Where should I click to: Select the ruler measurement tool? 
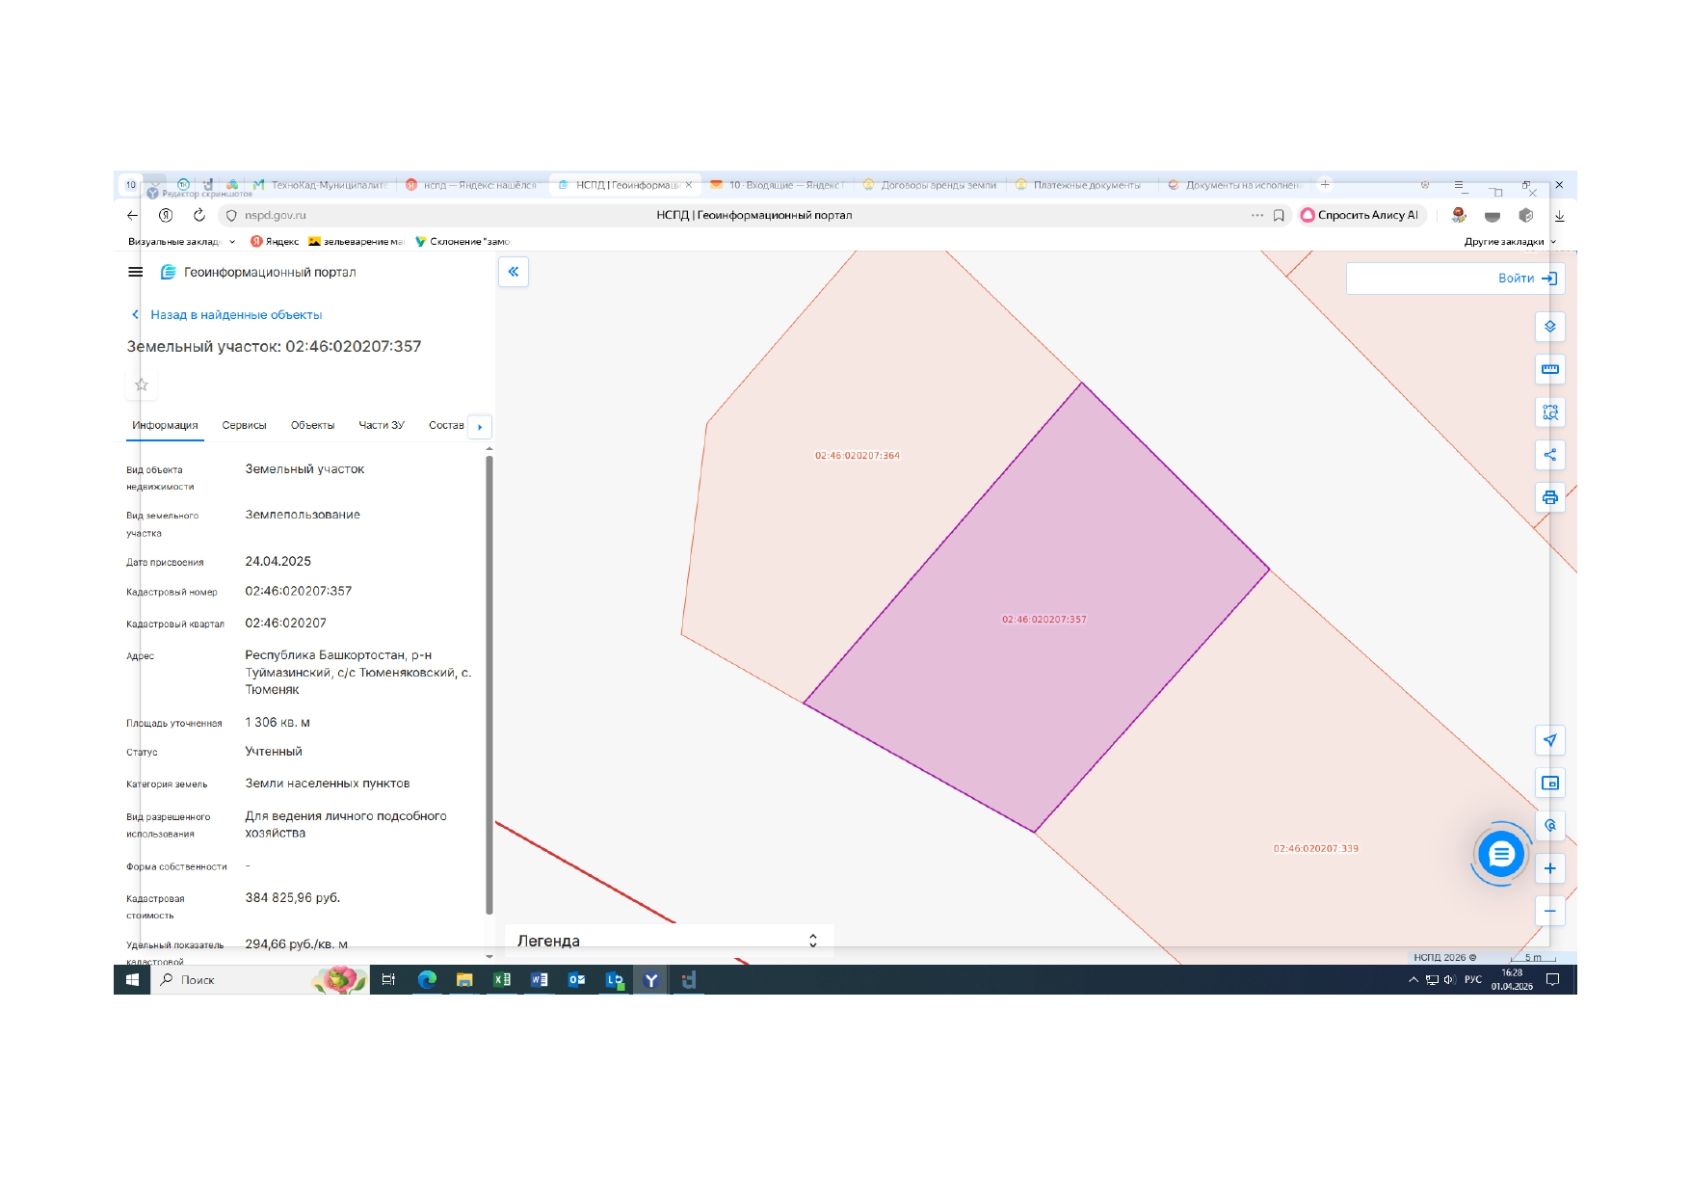pos(1549,369)
